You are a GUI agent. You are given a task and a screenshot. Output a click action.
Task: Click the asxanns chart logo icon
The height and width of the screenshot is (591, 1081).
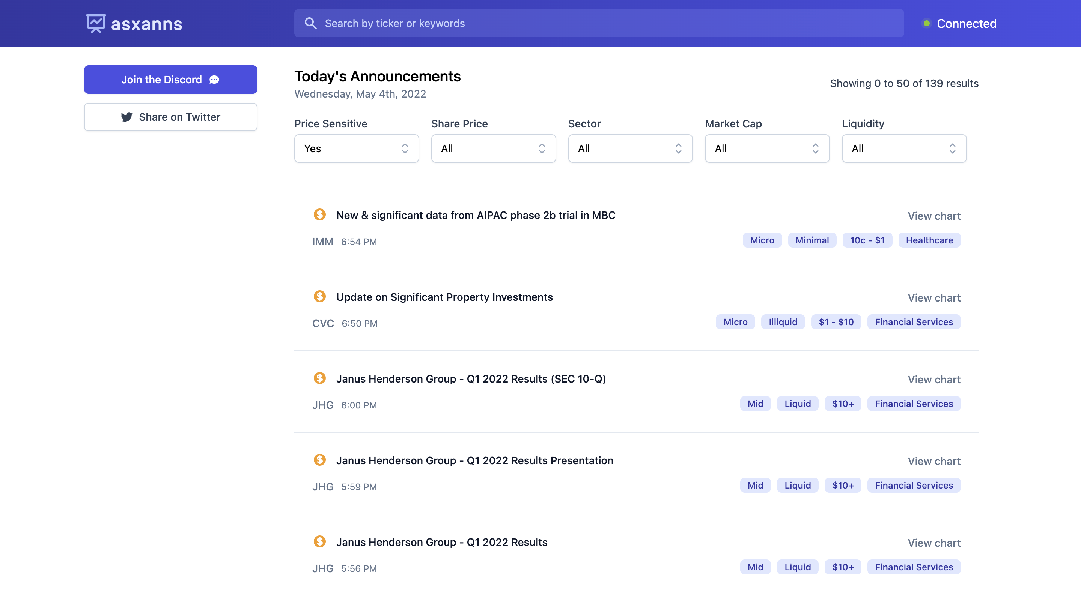[96, 24]
